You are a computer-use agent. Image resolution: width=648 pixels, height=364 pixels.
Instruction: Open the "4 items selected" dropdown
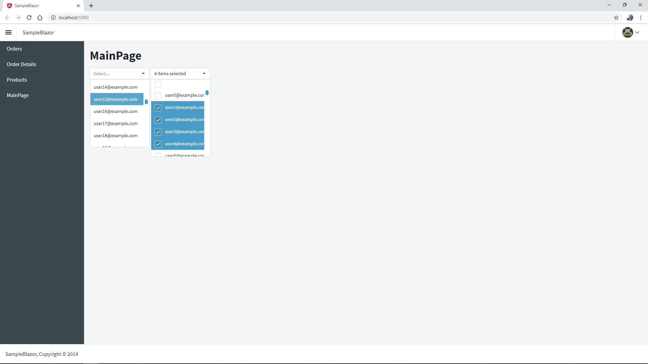180,73
